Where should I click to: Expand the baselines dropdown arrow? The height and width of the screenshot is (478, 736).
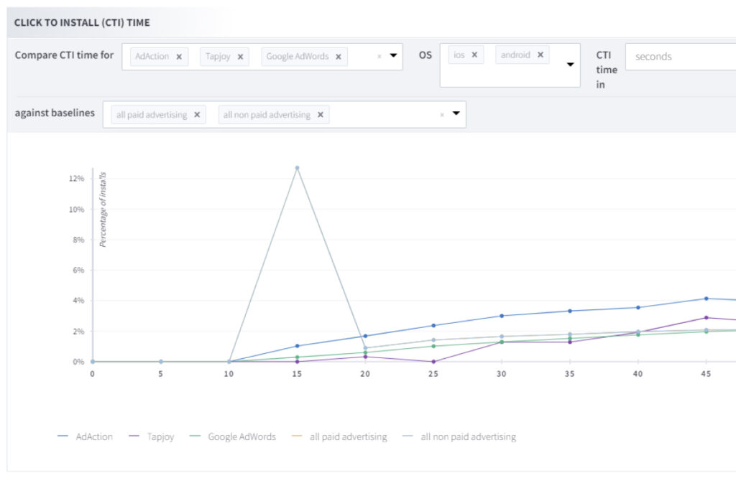tap(456, 113)
